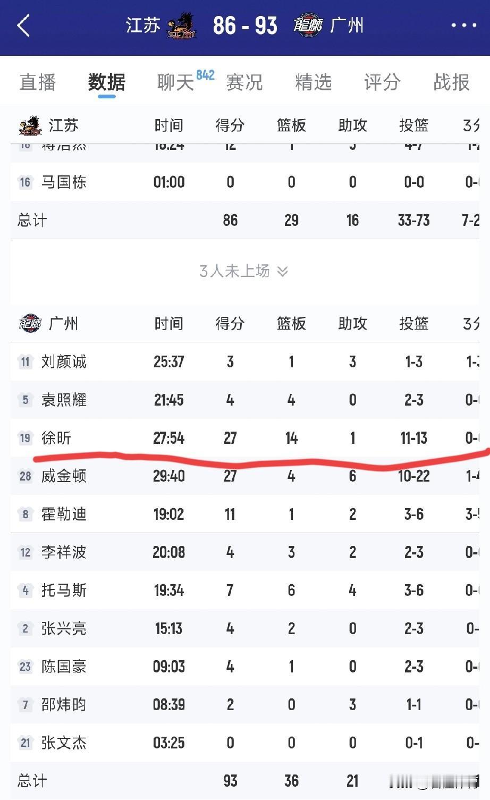Viewport: 490px width, 800px height.
Task: Open the ellipsis more options menu
Action: click(x=464, y=26)
